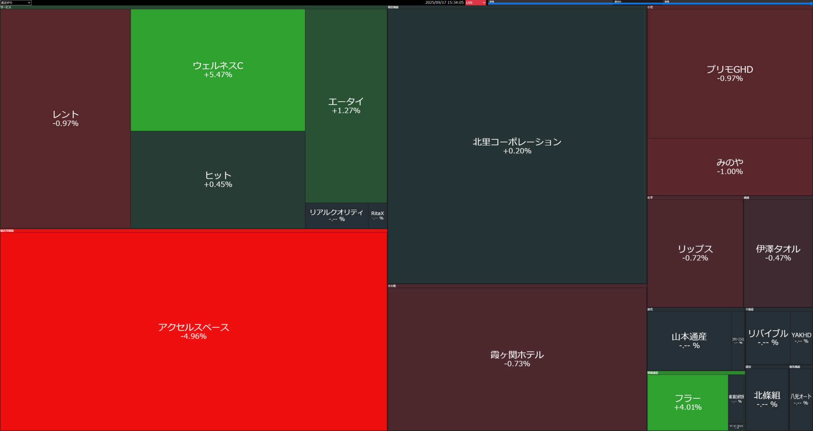Click the 不動産 sector header
This screenshot has width=813, height=431.
[x=779, y=309]
